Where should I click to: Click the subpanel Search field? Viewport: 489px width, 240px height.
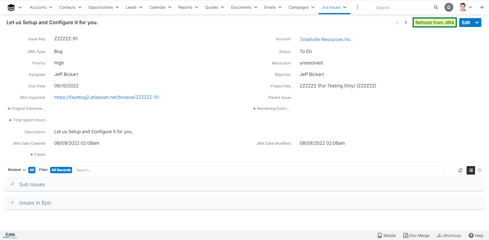click(259, 170)
